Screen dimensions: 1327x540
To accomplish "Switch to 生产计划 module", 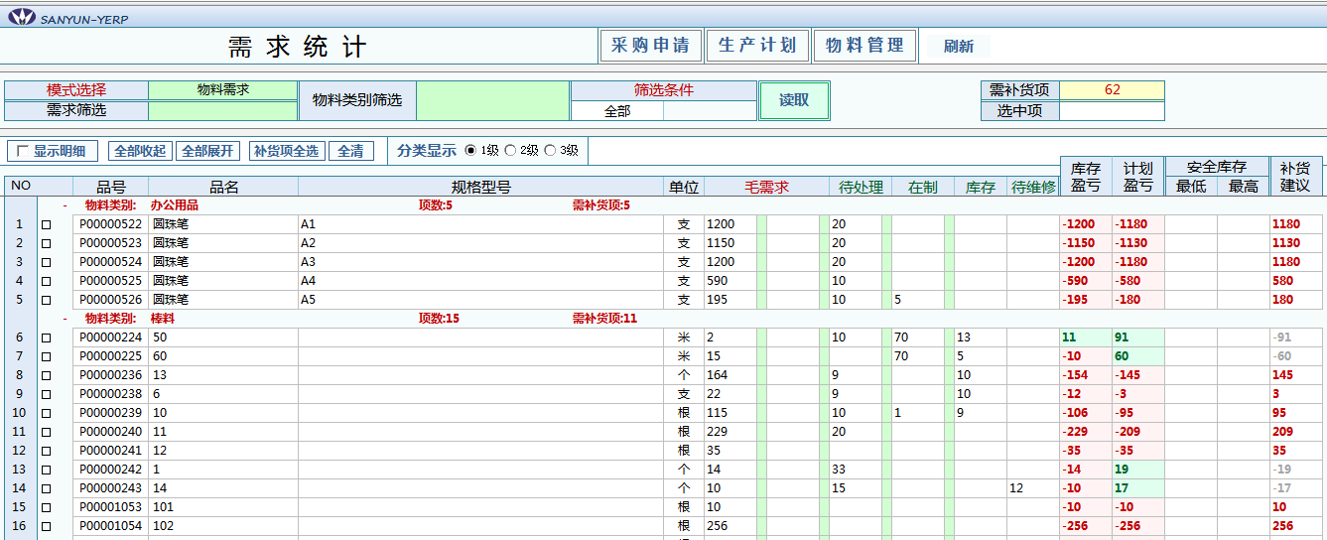I will click(x=757, y=46).
